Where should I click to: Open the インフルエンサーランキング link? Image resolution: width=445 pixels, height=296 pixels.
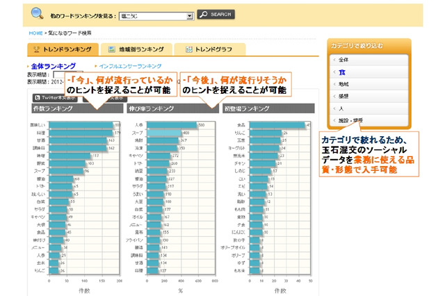130,66
